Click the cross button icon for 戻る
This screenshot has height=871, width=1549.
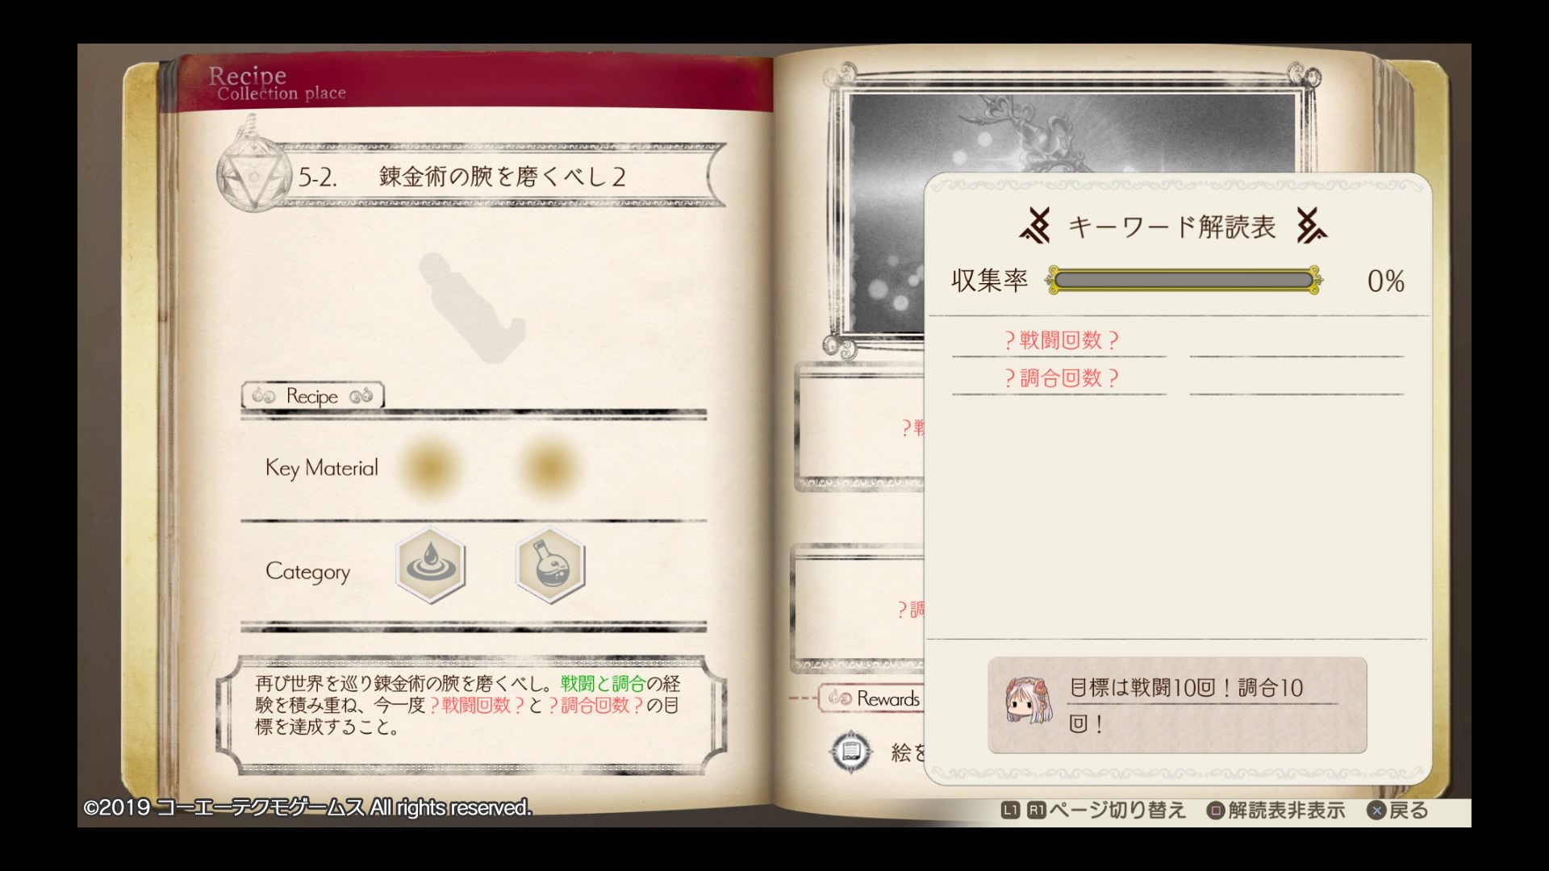[x=1376, y=811]
